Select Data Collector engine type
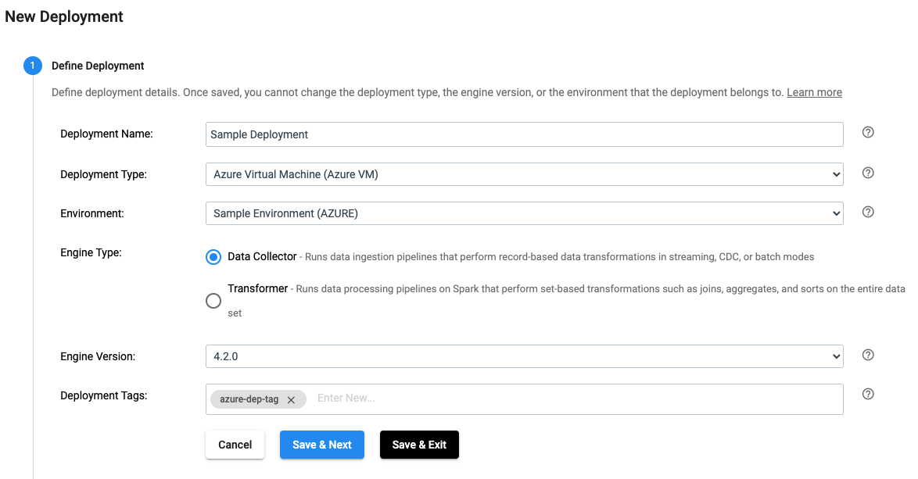This screenshot has height=479, width=918. click(x=213, y=257)
